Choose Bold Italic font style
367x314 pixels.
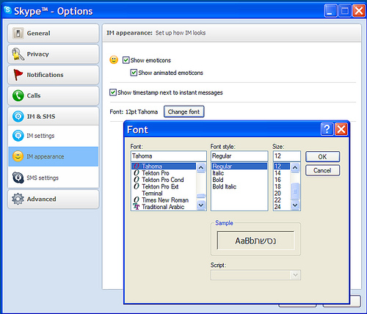point(239,186)
